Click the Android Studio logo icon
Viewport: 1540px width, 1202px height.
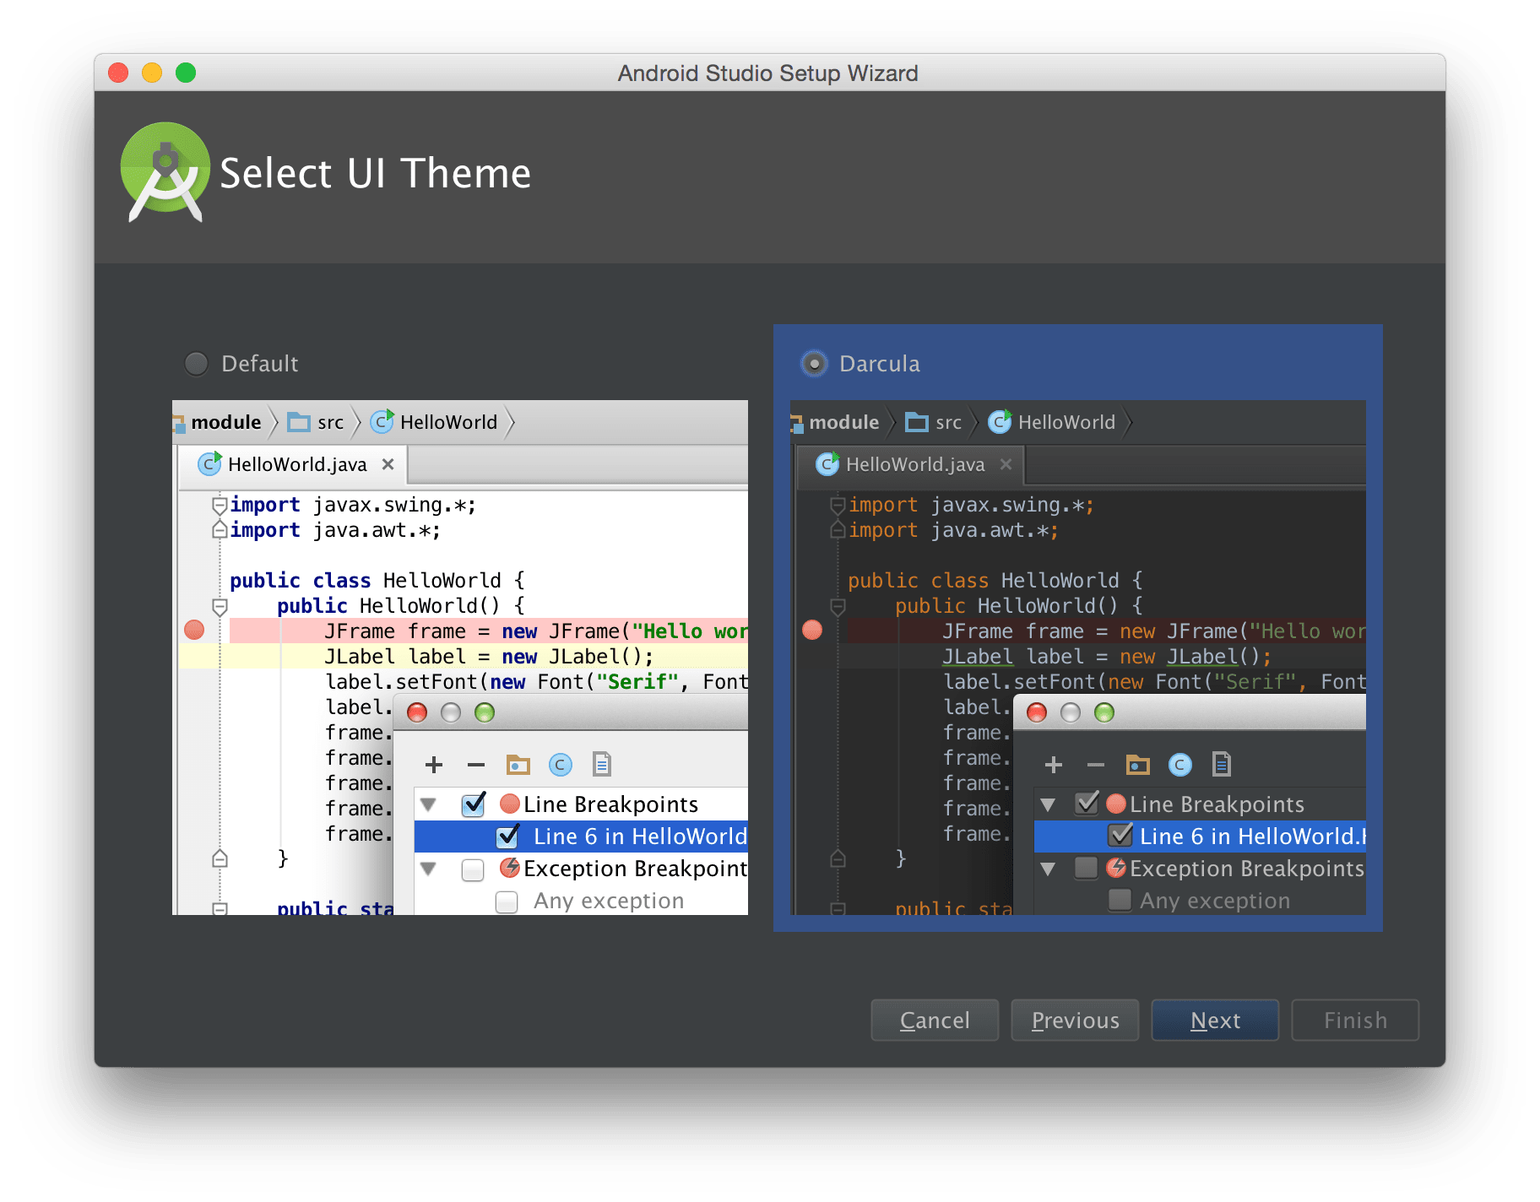pos(165,172)
